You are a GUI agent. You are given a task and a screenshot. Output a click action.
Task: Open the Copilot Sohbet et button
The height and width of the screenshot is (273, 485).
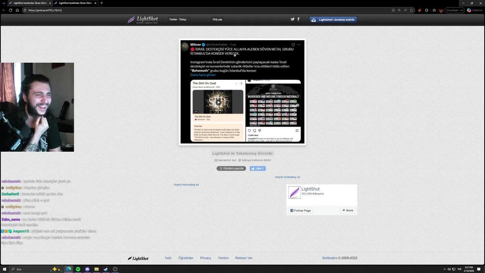475,10
